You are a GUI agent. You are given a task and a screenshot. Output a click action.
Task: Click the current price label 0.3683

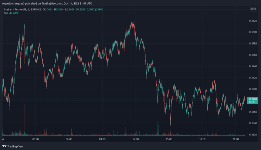pos(253,99)
